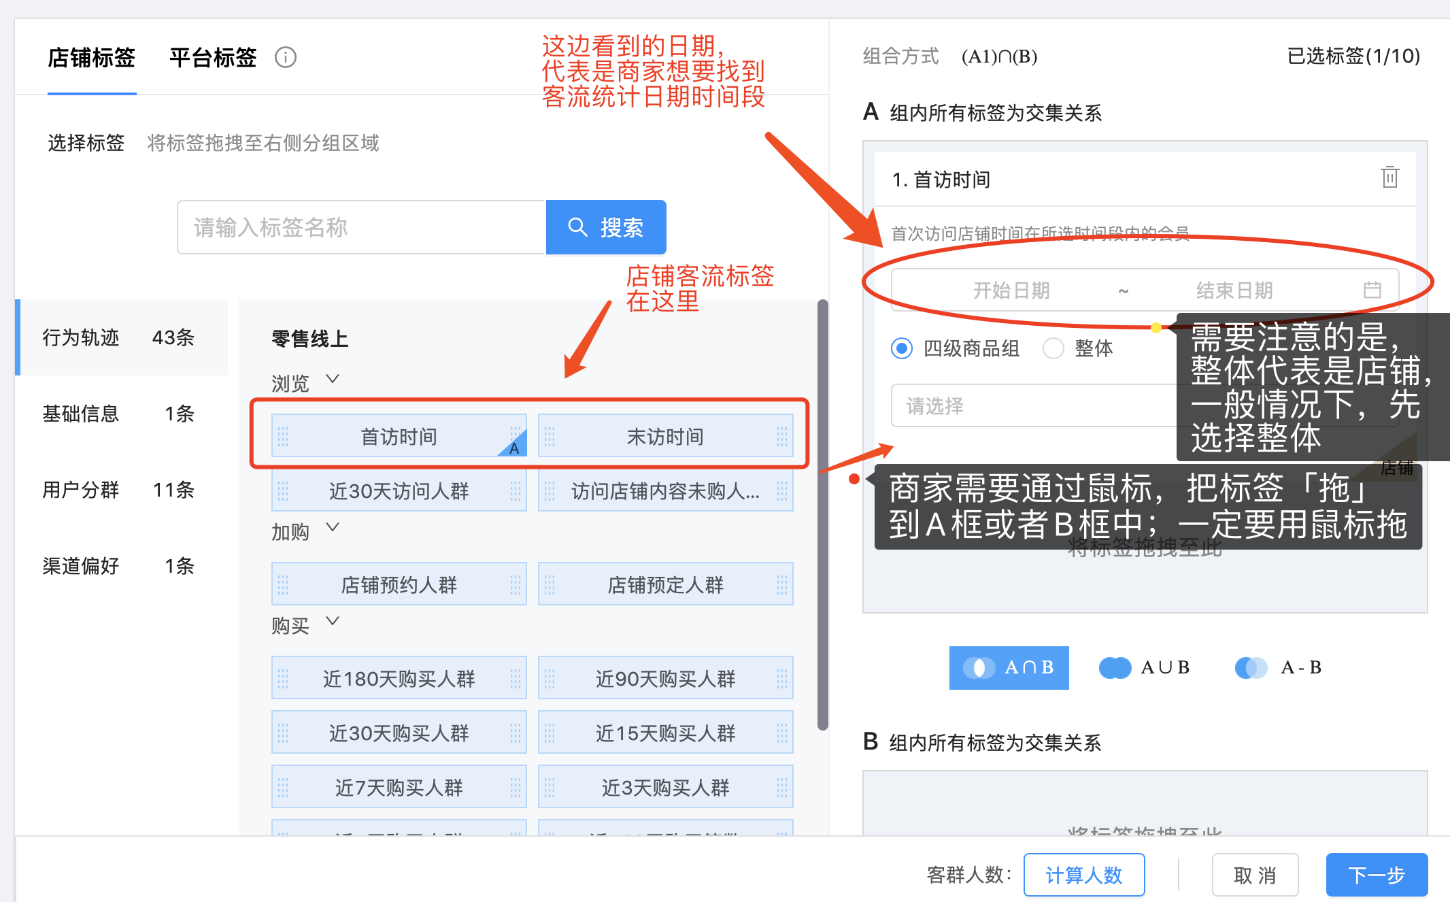The height and width of the screenshot is (902, 1450).
Task: Select the 整体 radio option
Action: point(1053,349)
